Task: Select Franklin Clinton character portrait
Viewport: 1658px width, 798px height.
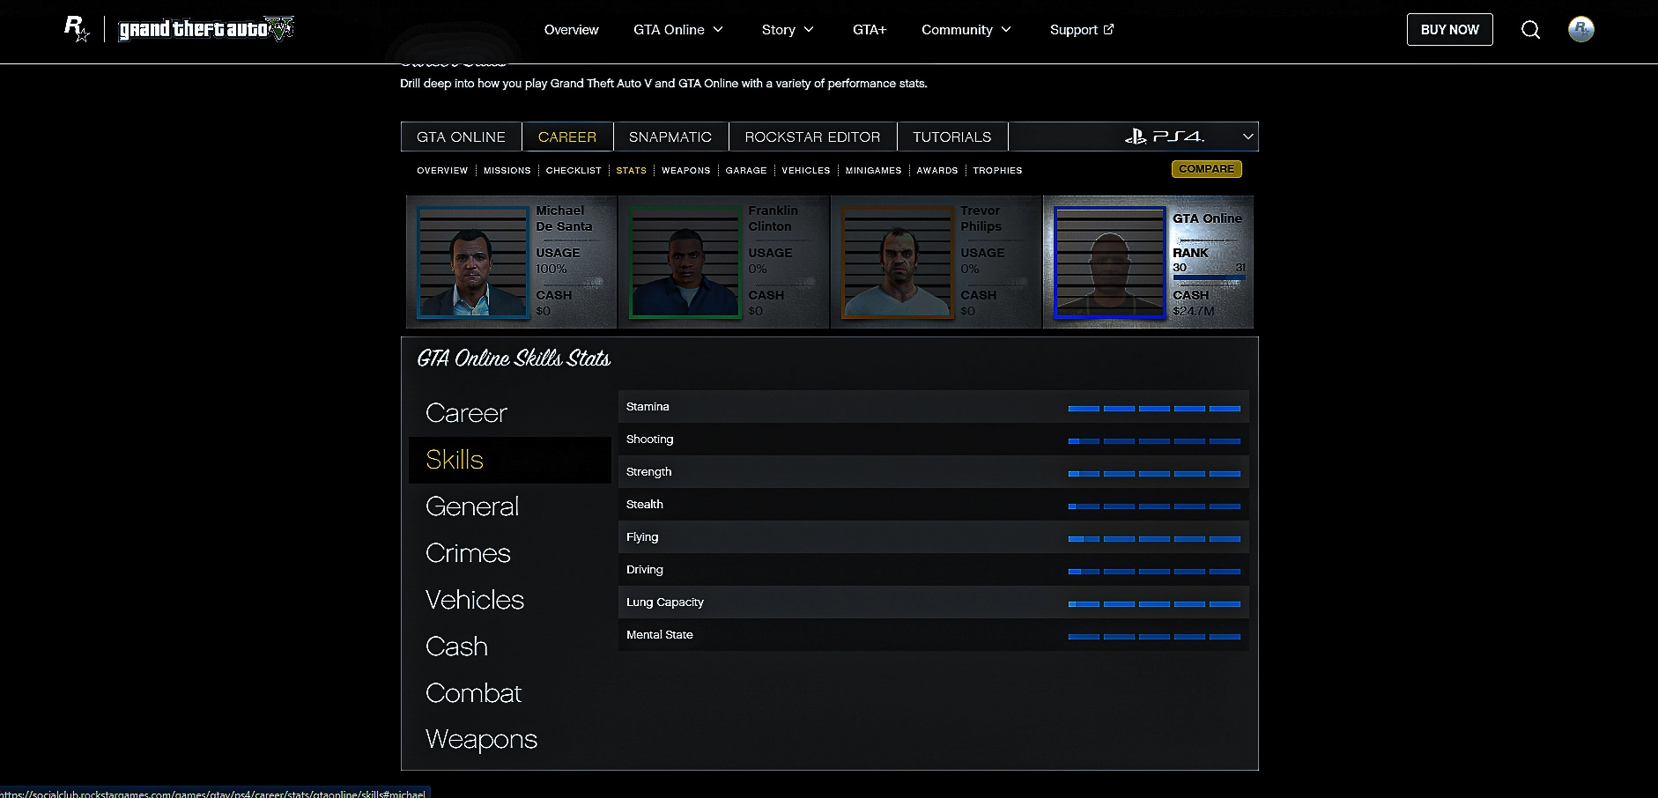Action: pos(685,262)
